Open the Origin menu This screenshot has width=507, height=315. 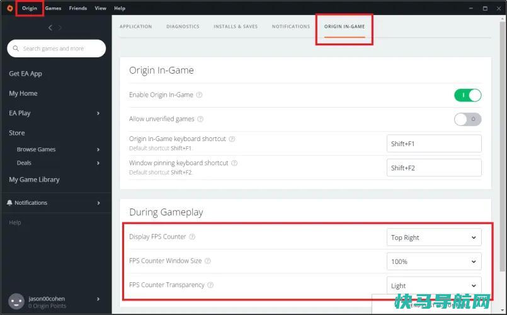point(30,8)
